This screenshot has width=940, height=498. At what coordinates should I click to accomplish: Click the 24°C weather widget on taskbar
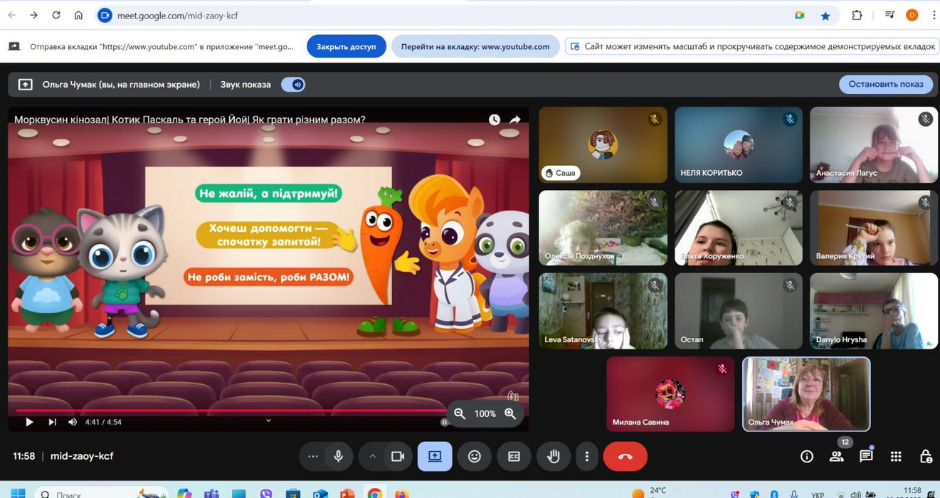pos(649,492)
